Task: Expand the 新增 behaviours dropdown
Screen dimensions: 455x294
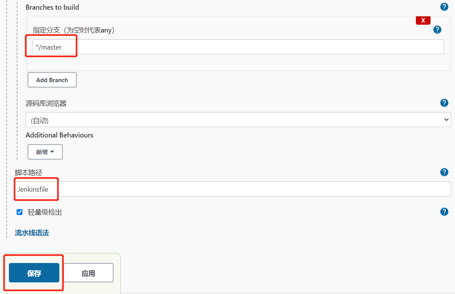Action: (45, 152)
